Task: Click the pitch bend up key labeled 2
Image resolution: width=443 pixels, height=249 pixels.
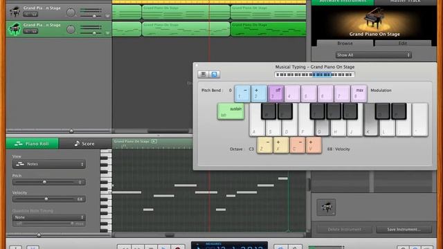Action: (259, 93)
